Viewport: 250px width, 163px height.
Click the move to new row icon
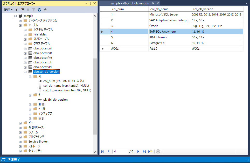click(150, 151)
